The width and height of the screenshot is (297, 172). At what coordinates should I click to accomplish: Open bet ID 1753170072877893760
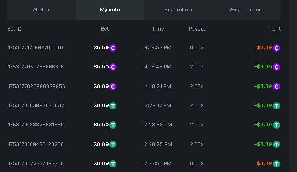click(x=36, y=163)
